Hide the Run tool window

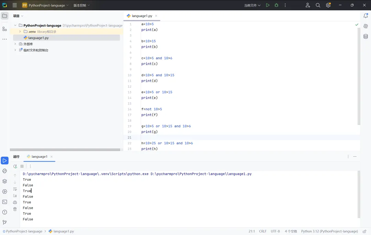click(355, 157)
